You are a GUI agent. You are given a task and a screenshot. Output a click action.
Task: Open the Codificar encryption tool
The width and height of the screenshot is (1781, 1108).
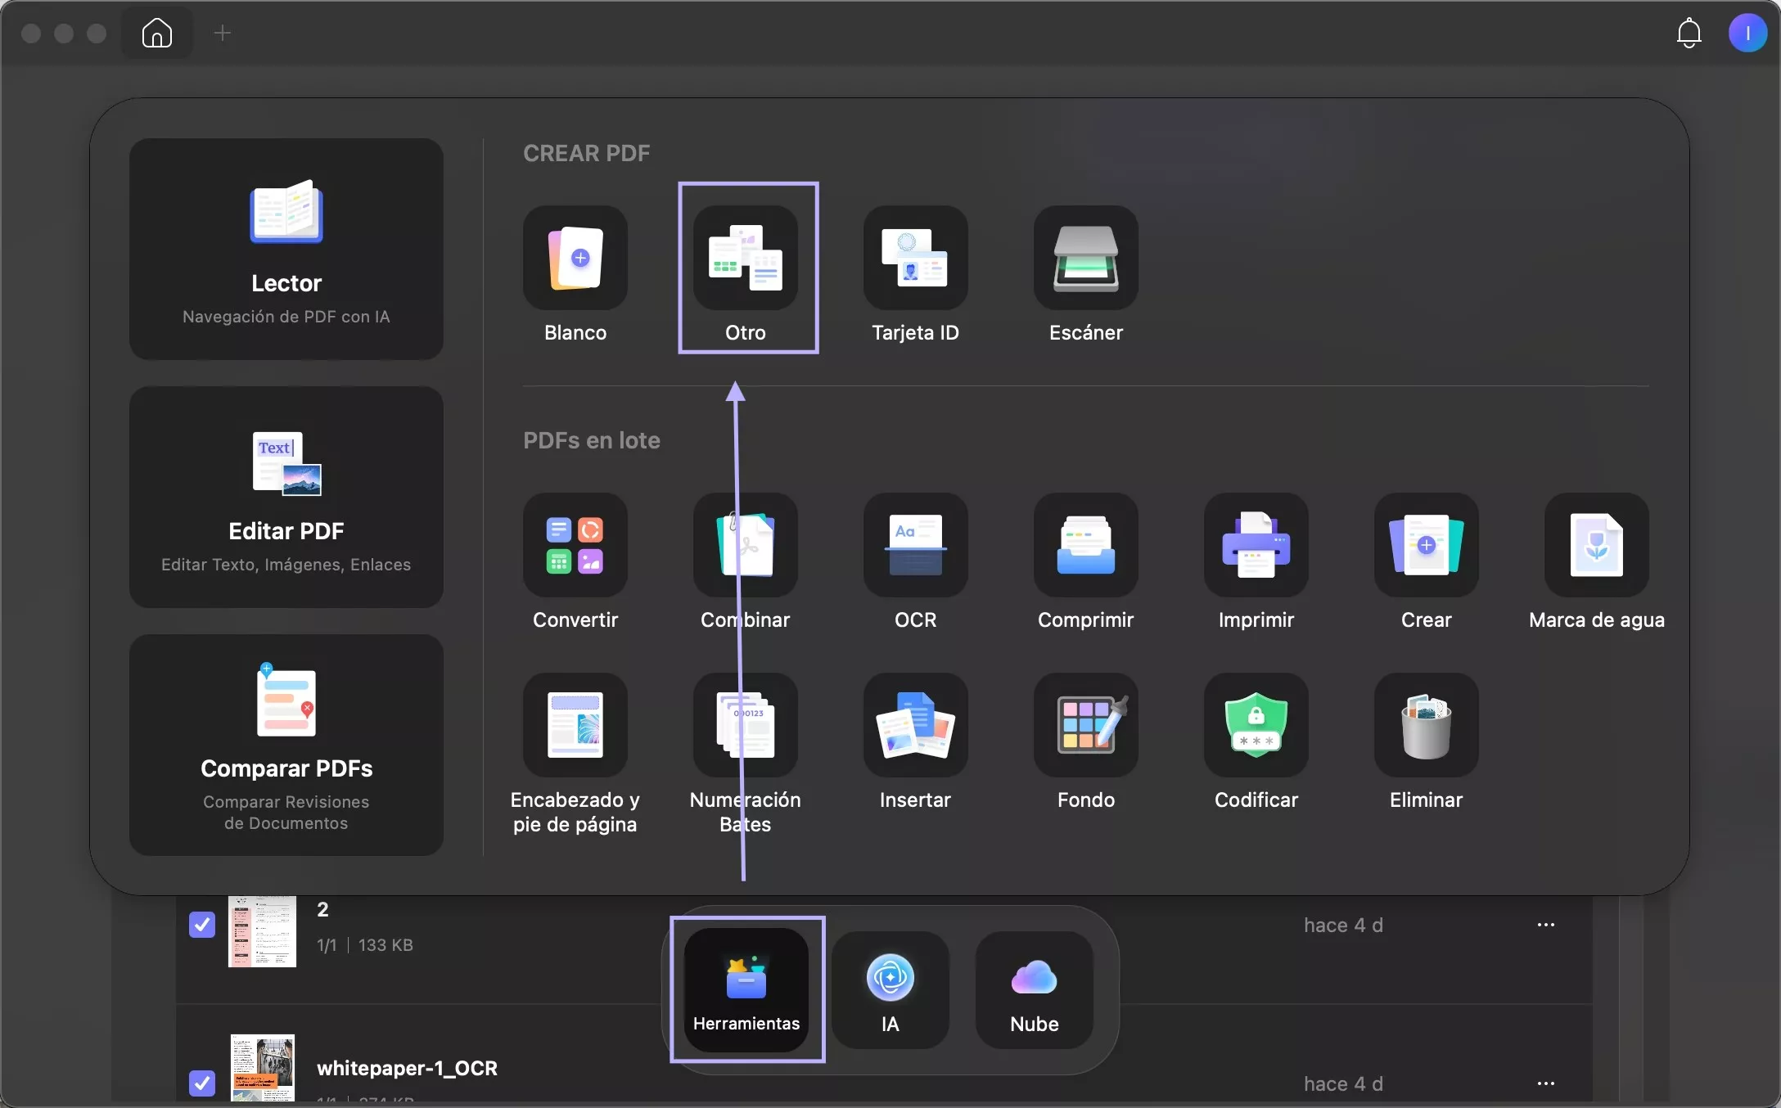tap(1256, 725)
